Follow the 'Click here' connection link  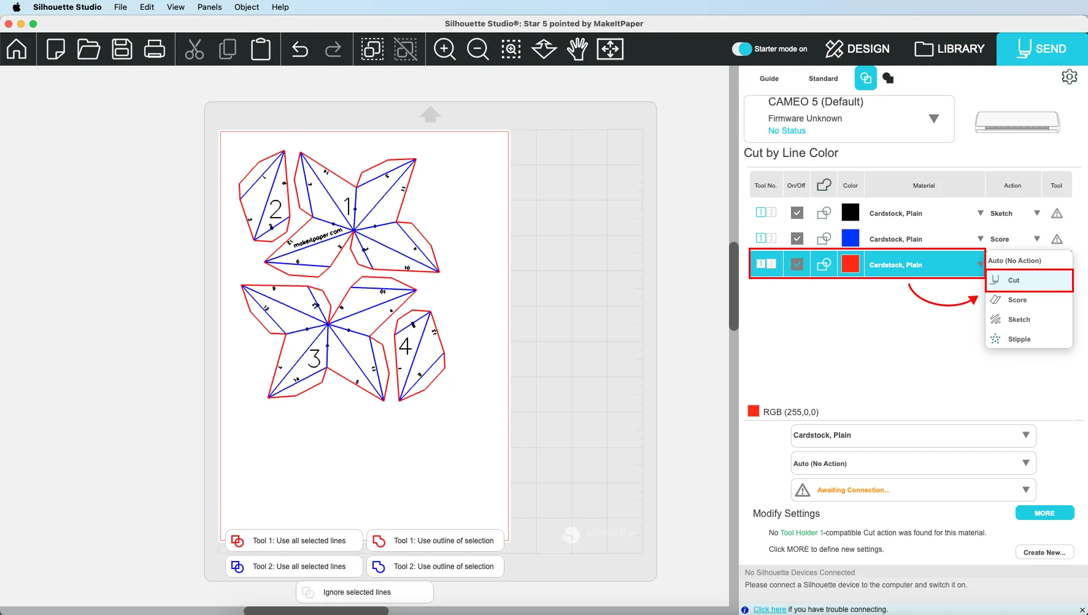[x=770, y=609]
